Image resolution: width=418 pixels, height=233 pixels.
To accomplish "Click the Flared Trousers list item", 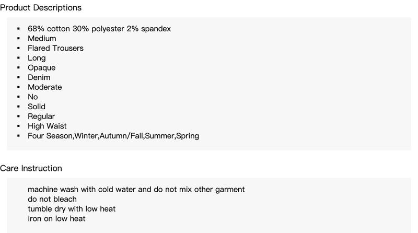I will [55, 48].
